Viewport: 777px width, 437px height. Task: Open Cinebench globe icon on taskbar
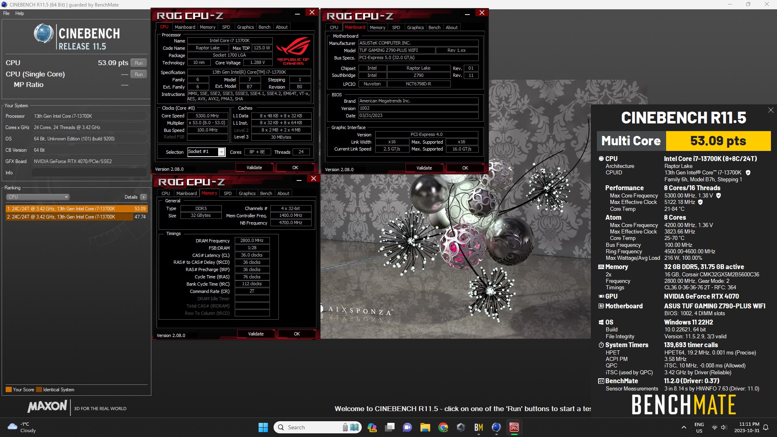pos(497,427)
